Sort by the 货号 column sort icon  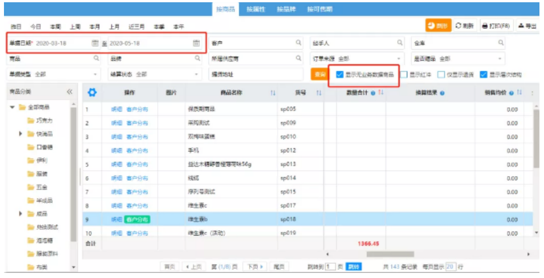pyautogui.click(x=319, y=93)
